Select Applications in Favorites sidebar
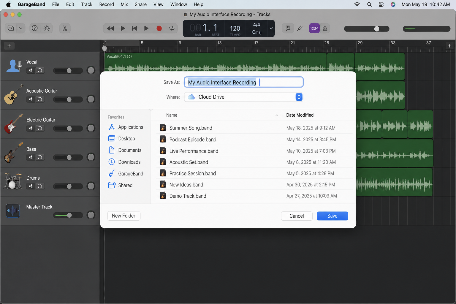The image size is (456, 304). point(126,127)
